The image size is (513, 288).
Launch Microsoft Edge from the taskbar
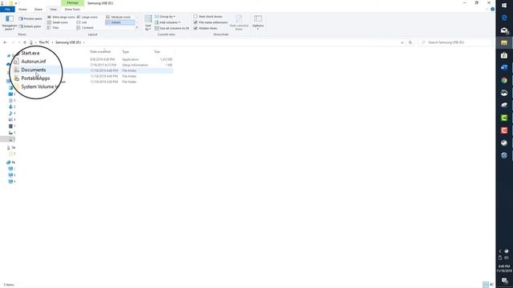(x=504, y=18)
